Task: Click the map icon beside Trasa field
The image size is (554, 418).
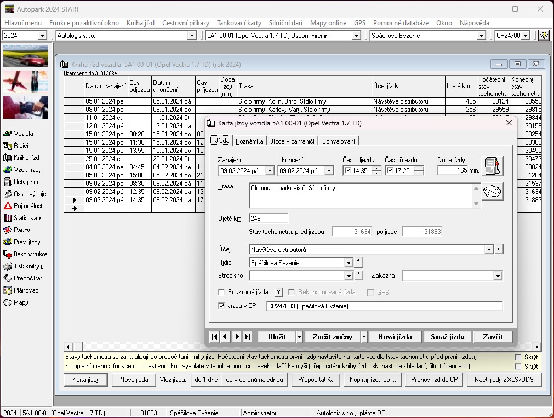Action: (x=492, y=192)
